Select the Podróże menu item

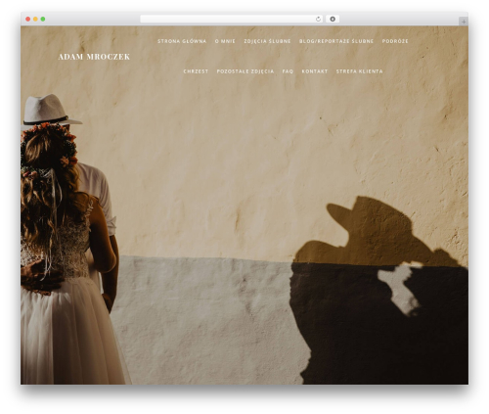point(395,41)
